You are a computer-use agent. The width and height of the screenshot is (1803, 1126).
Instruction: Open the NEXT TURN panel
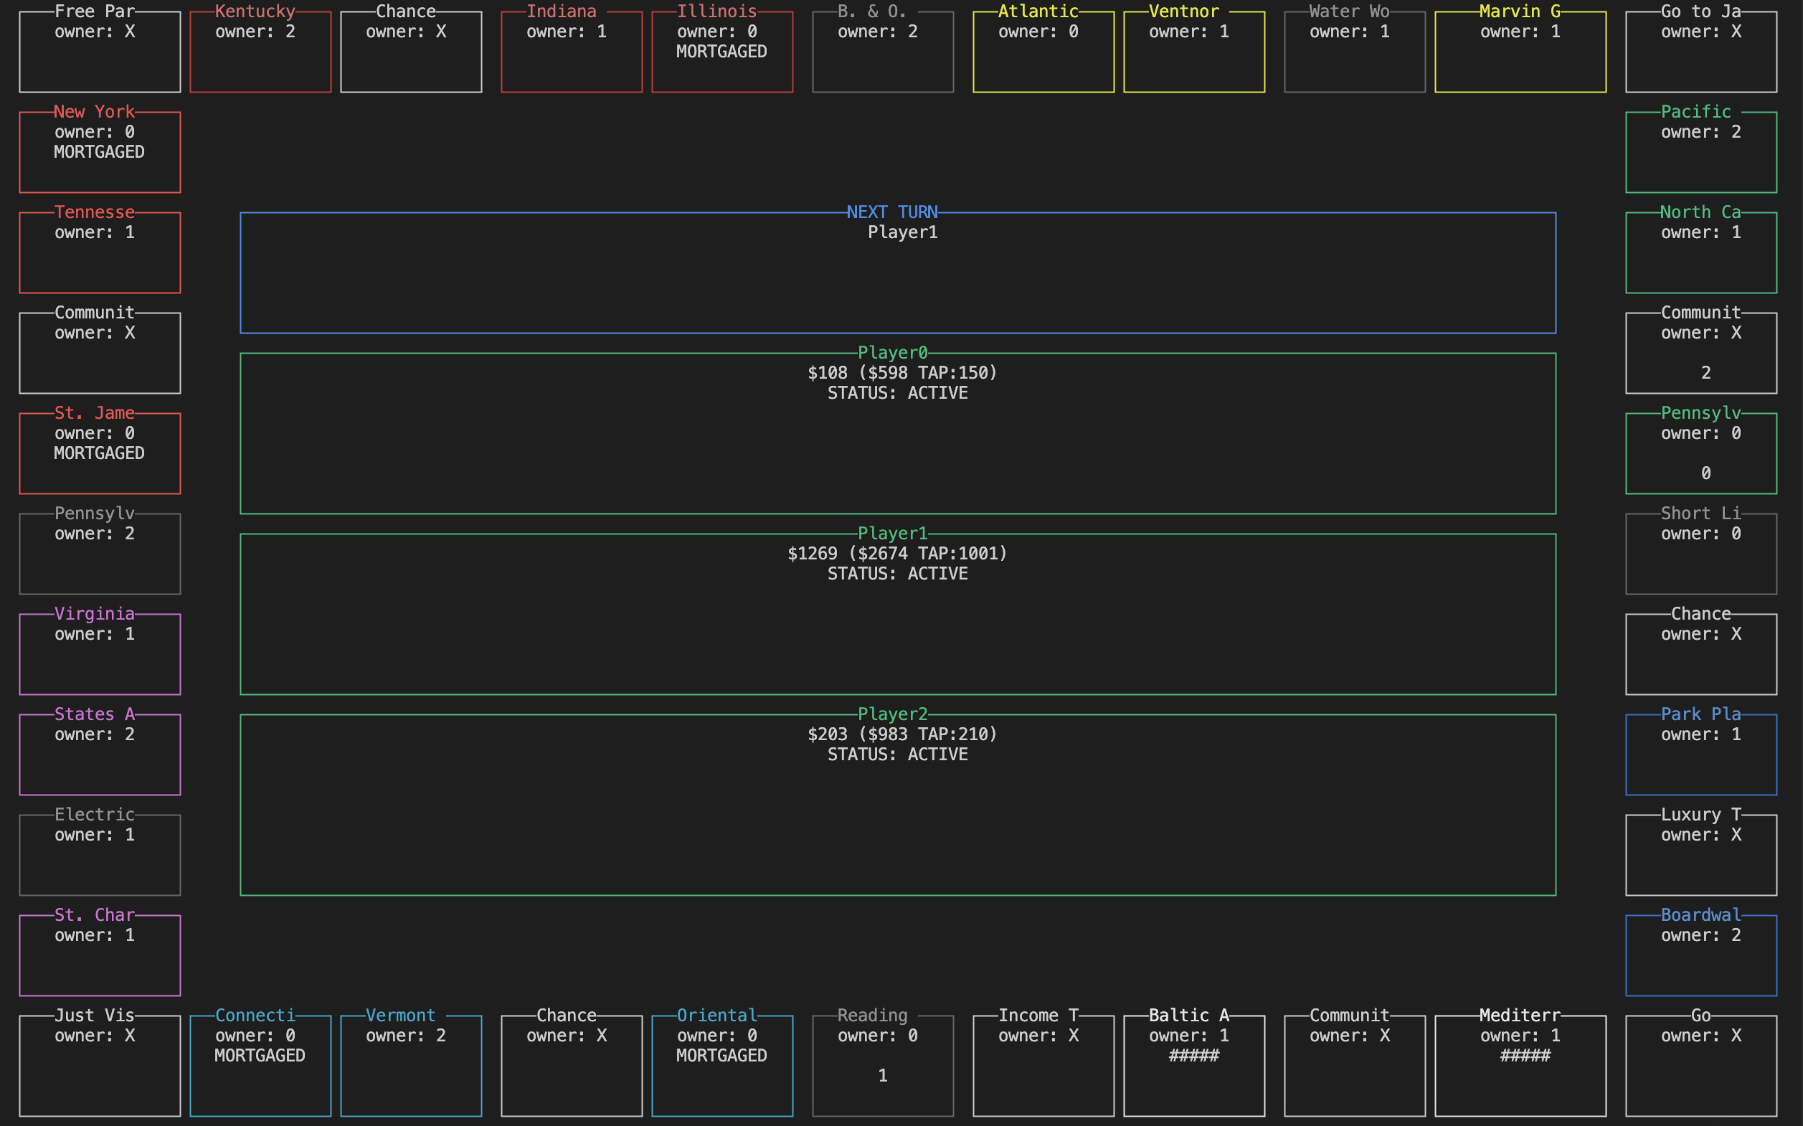[x=897, y=273]
